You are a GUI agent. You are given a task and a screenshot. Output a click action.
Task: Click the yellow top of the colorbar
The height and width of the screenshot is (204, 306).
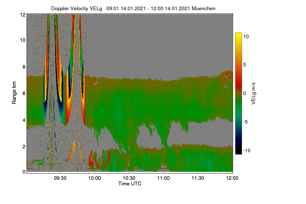pos(238,34)
